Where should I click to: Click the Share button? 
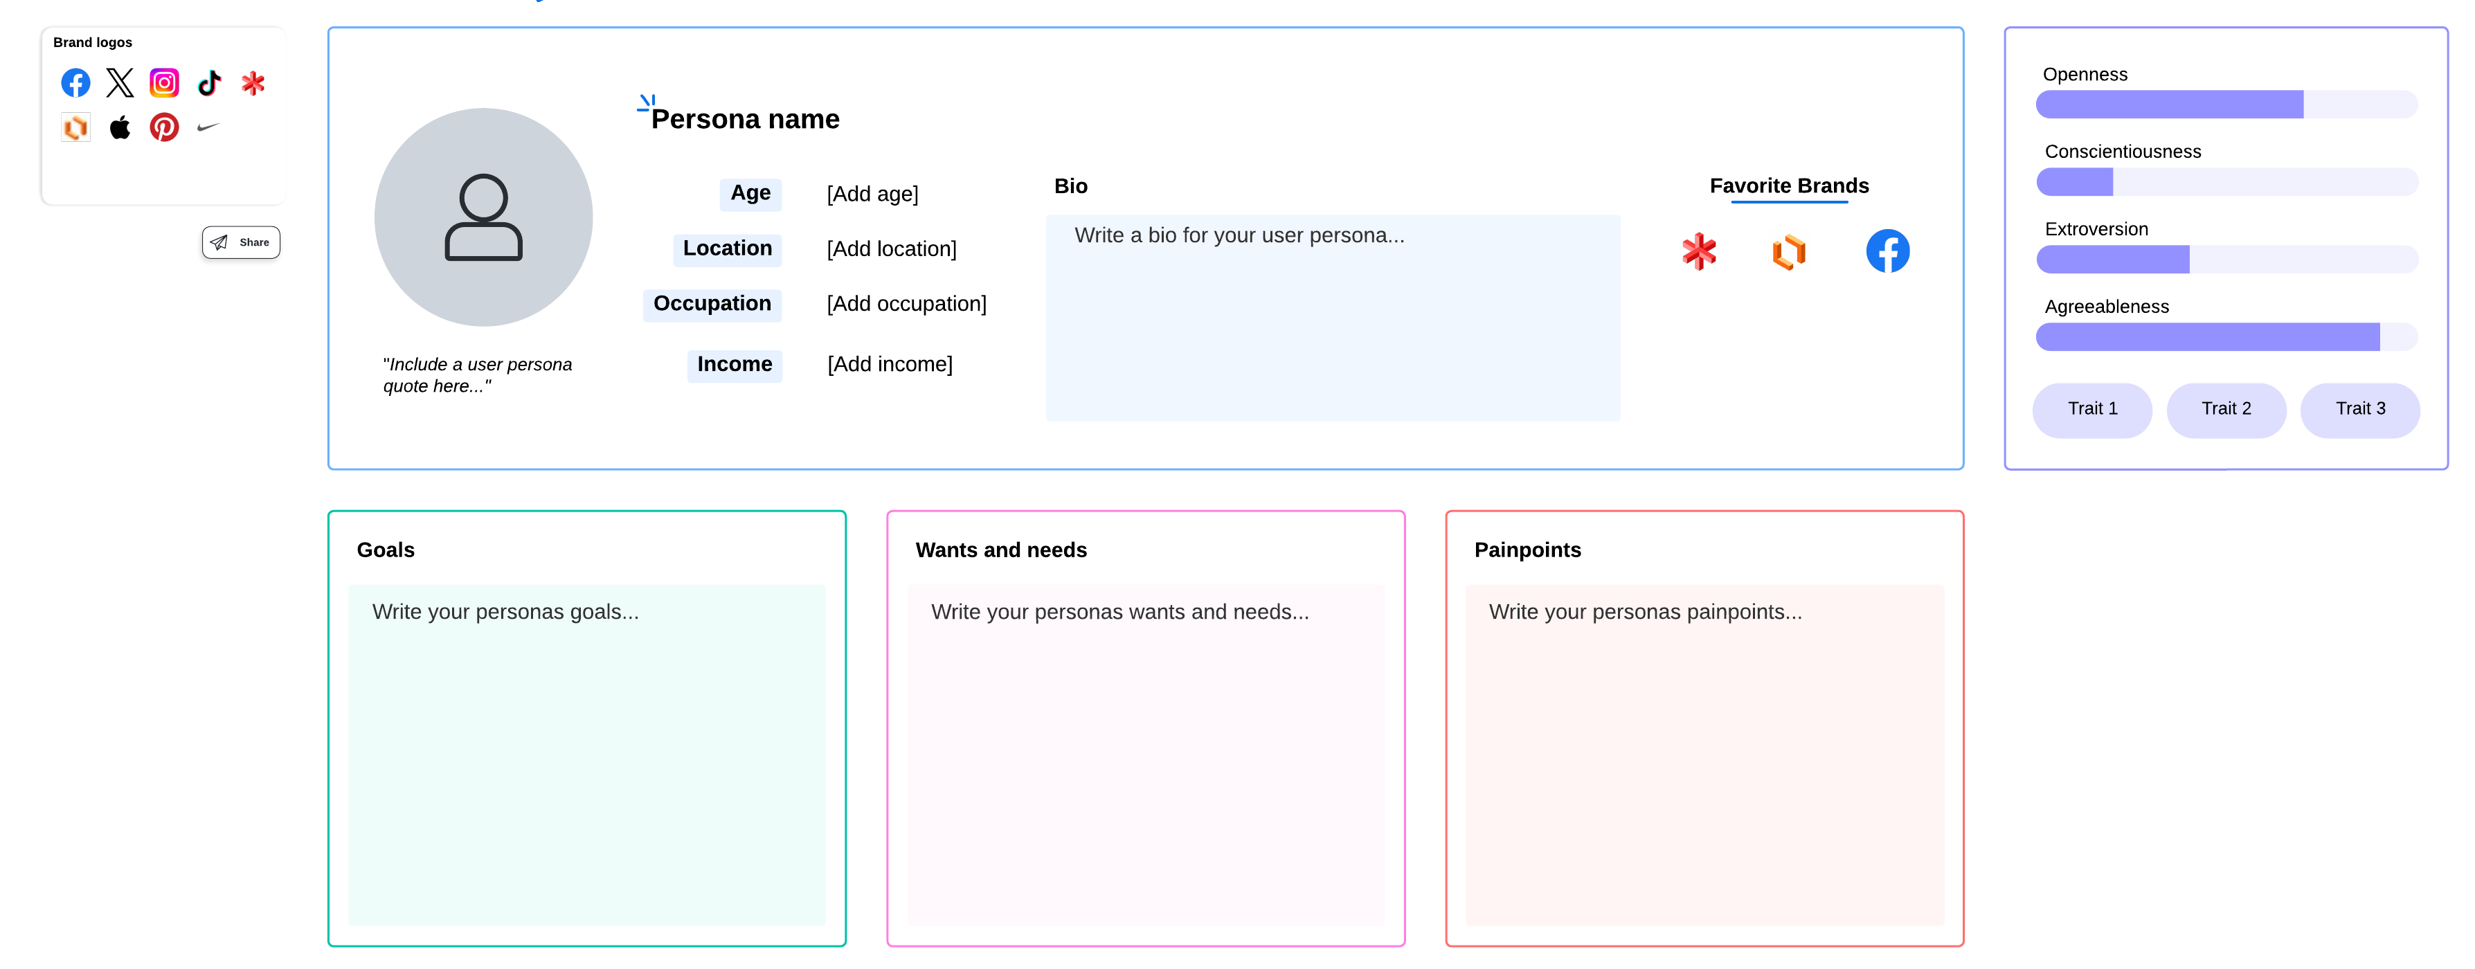241,242
